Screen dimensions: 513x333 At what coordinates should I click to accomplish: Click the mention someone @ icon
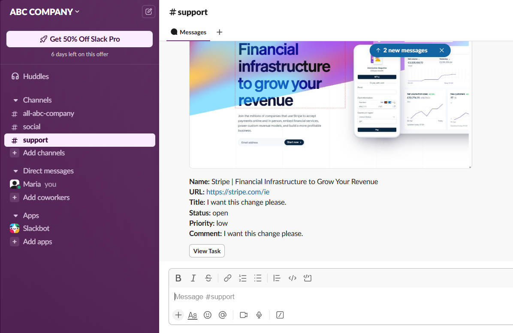[x=222, y=315]
